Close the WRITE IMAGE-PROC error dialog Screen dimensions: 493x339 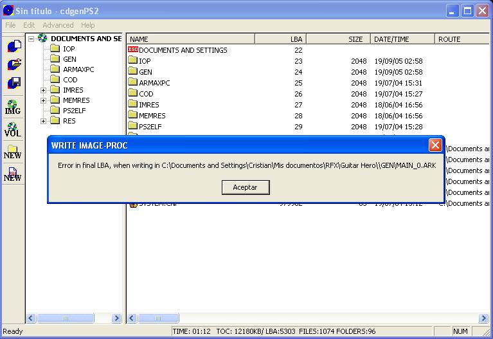435,145
